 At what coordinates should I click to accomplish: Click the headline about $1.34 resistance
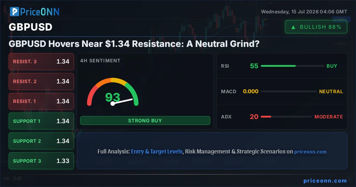point(134,44)
